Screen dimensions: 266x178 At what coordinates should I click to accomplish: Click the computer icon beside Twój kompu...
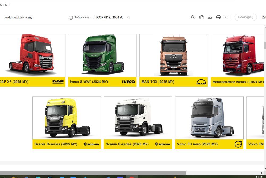70,18
